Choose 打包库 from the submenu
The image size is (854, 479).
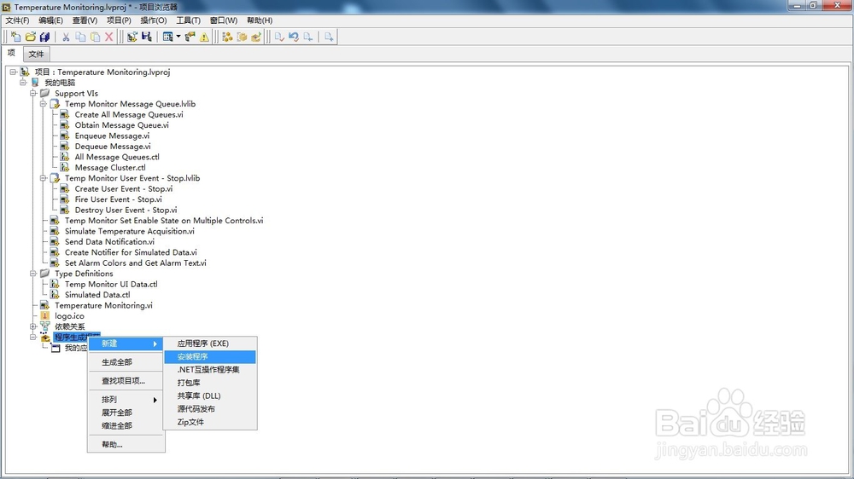pyautogui.click(x=210, y=383)
